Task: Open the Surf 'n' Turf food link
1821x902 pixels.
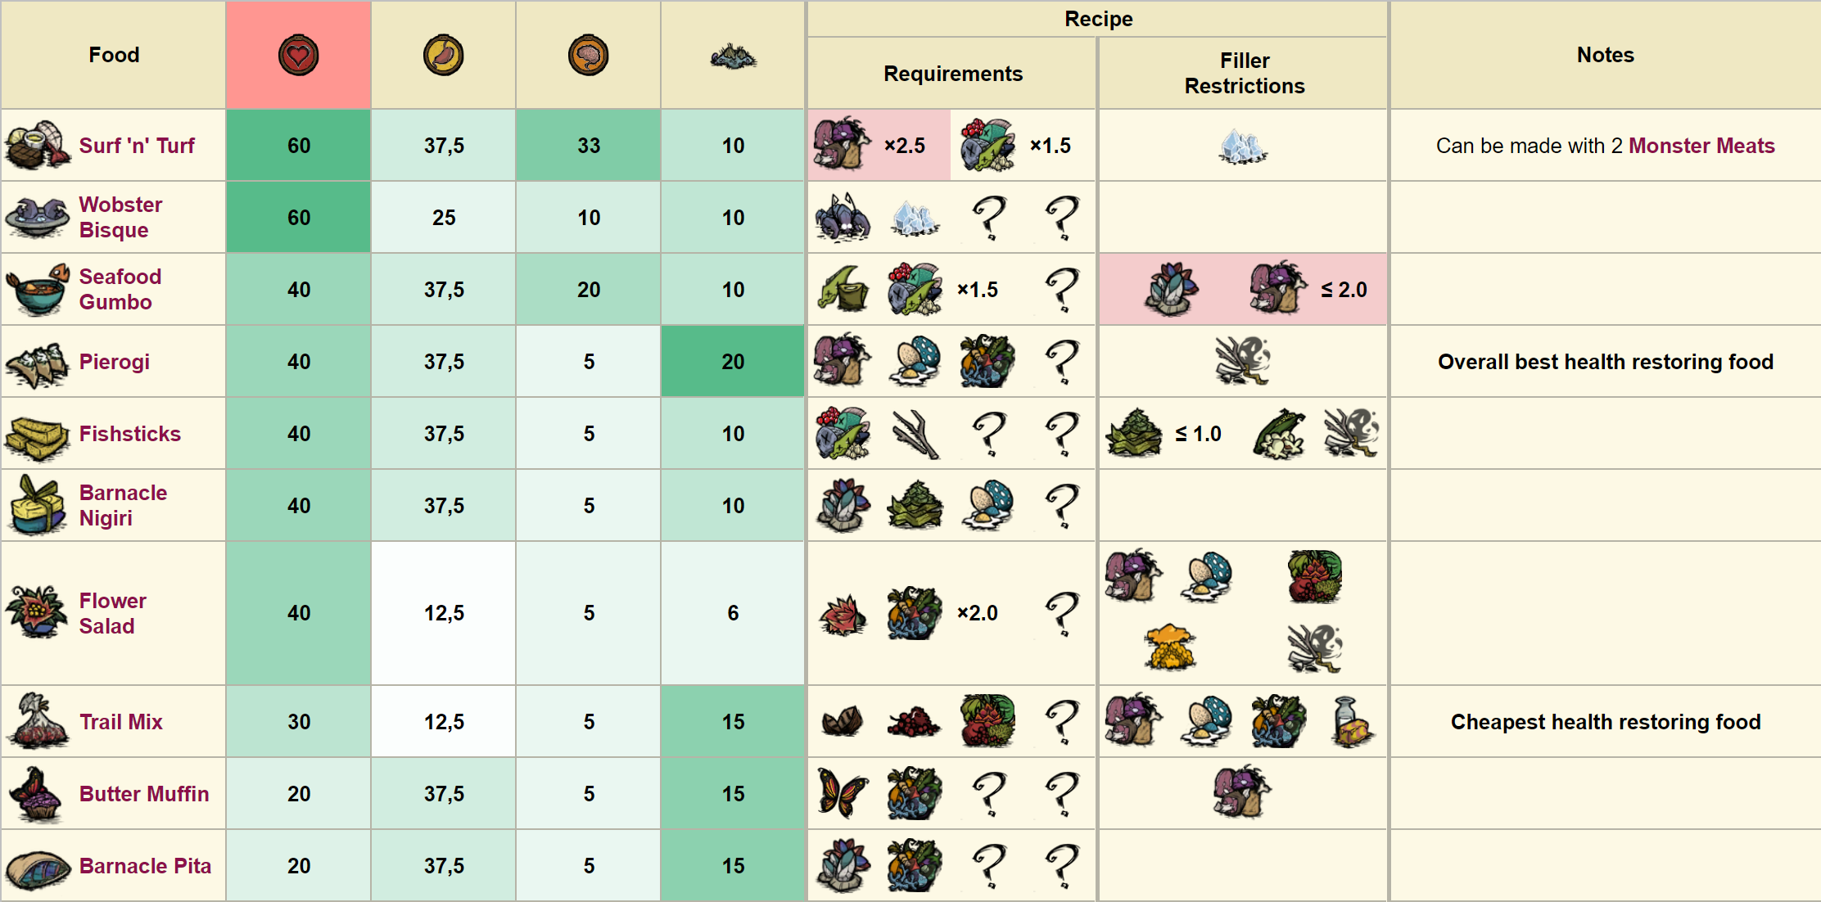Action: pos(137,146)
